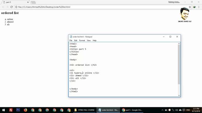202x113 pixels.
Task: Click the globe extension icon in Chrome
Action: click(x=194, y=7)
